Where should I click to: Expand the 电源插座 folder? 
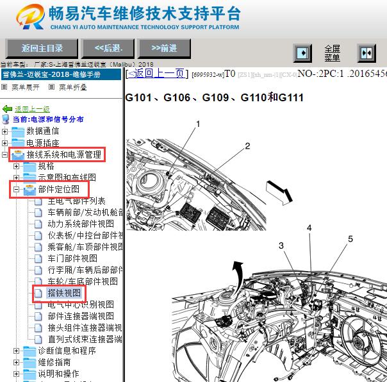[x=4, y=143]
